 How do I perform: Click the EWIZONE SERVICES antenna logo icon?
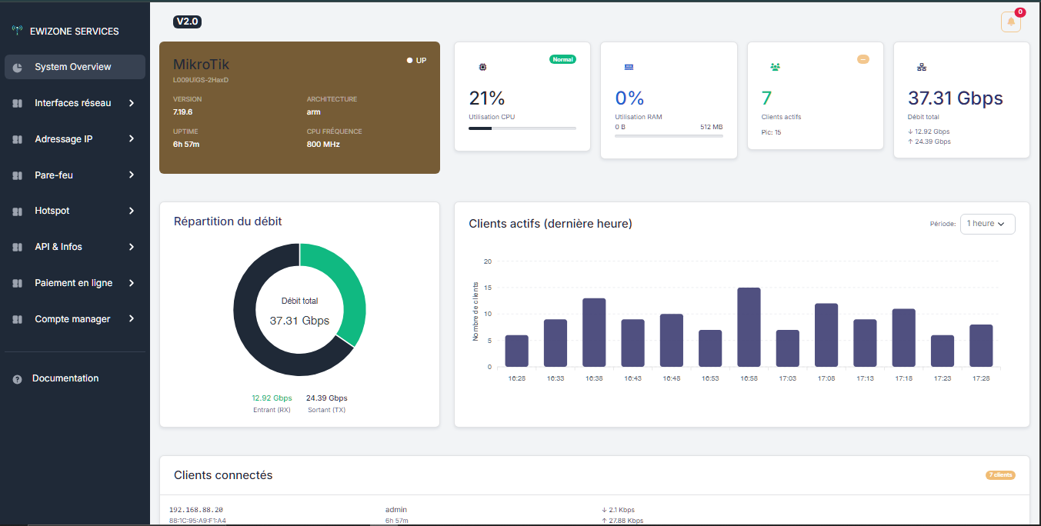[x=17, y=31]
